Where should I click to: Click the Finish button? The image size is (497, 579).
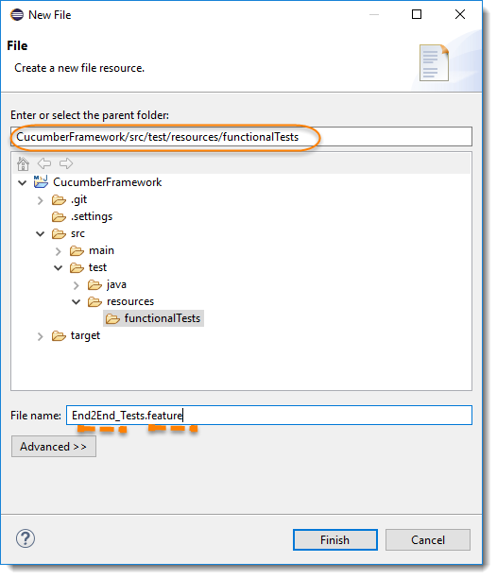click(335, 540)
